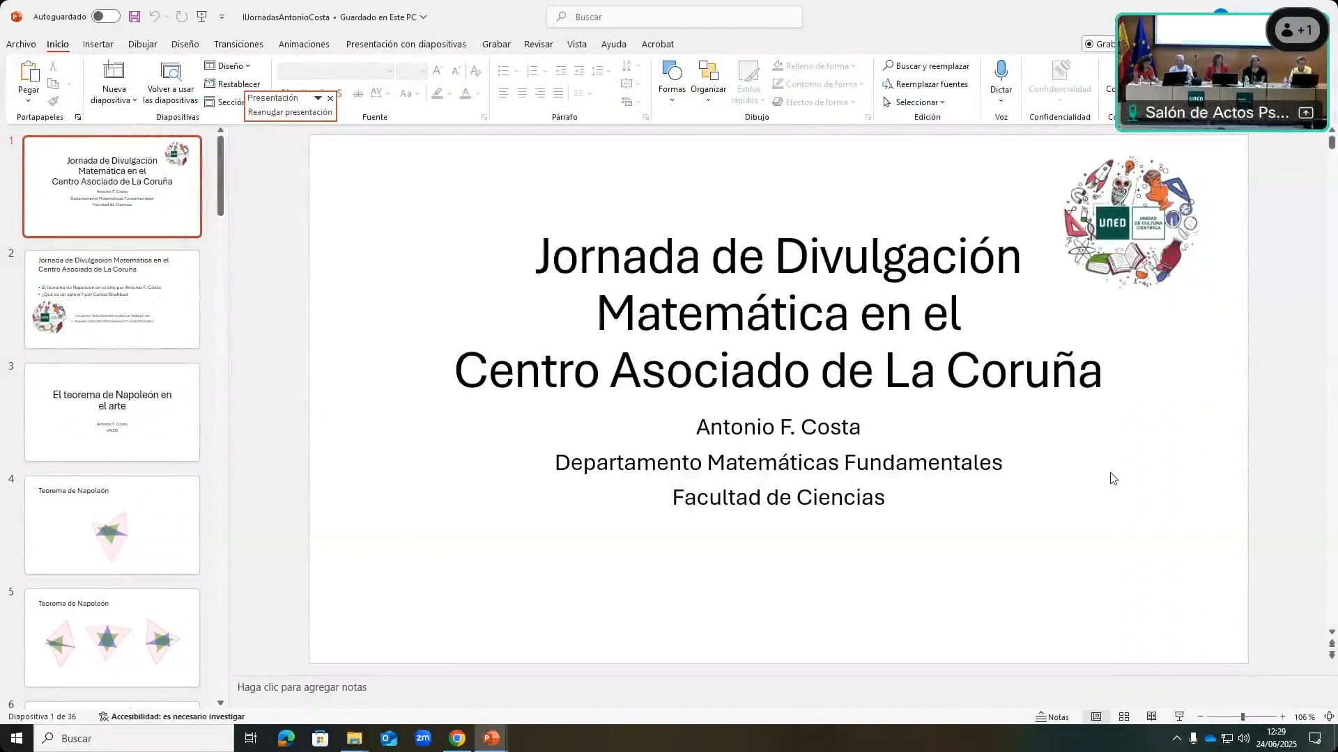1338x752 pixels.
Task: Switch to Normal view in status bar
Action: (x=1096, y=716)
